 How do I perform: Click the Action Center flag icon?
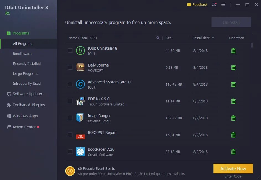pyautogui.click(x=9, y=127)
